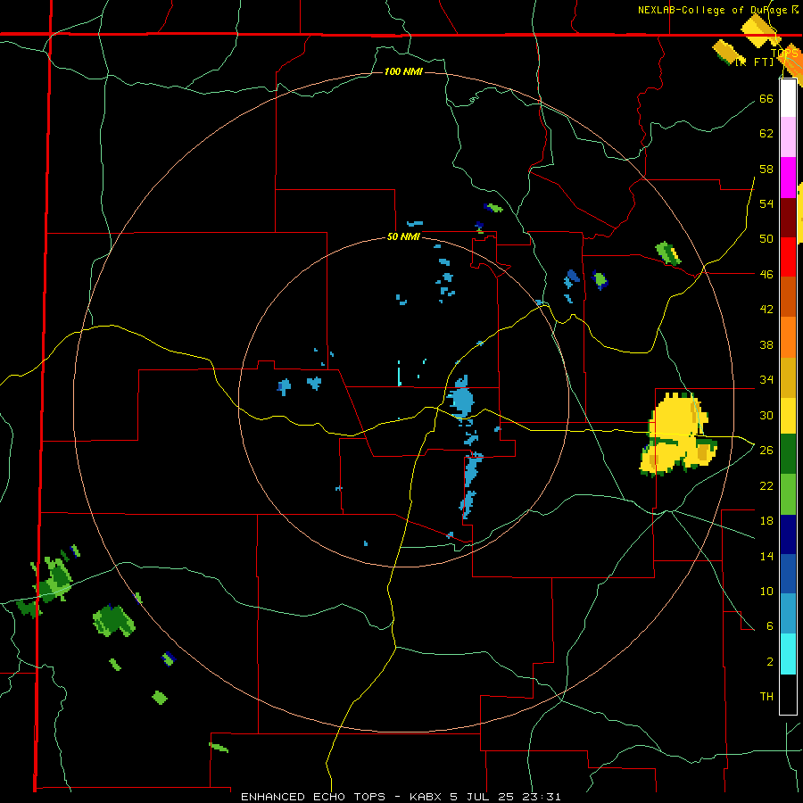Click the "42" legend value

[x=766, y=309]
